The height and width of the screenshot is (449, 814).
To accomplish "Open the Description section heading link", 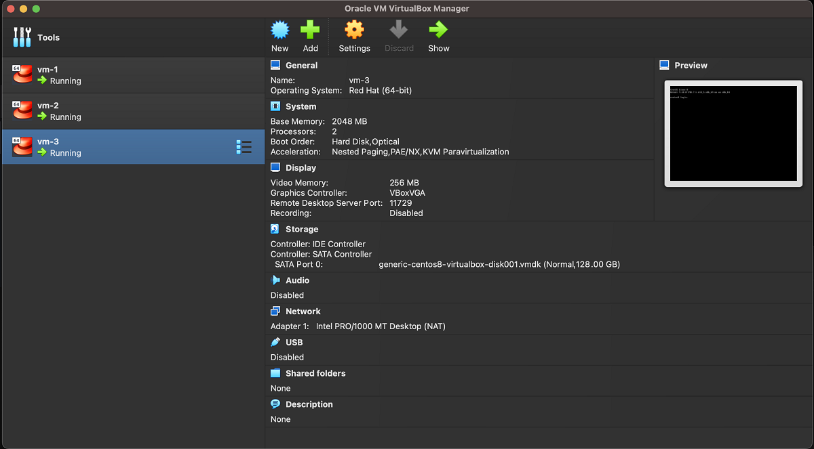I will (309, 404).
